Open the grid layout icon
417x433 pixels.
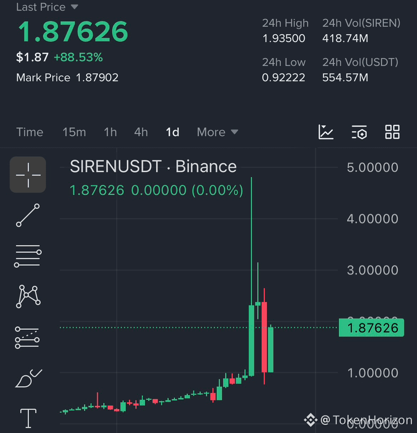point(392,132)
